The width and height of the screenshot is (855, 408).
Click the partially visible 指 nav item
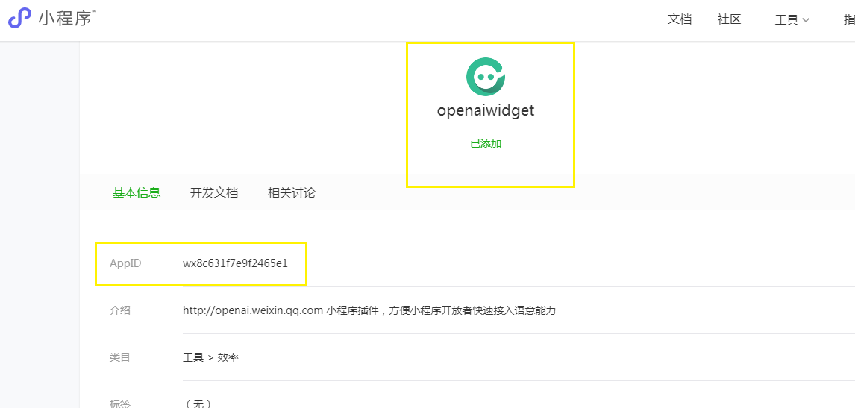coord(849,19)
